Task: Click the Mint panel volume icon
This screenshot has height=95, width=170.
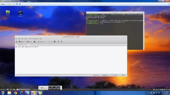Action: point(160,90)
